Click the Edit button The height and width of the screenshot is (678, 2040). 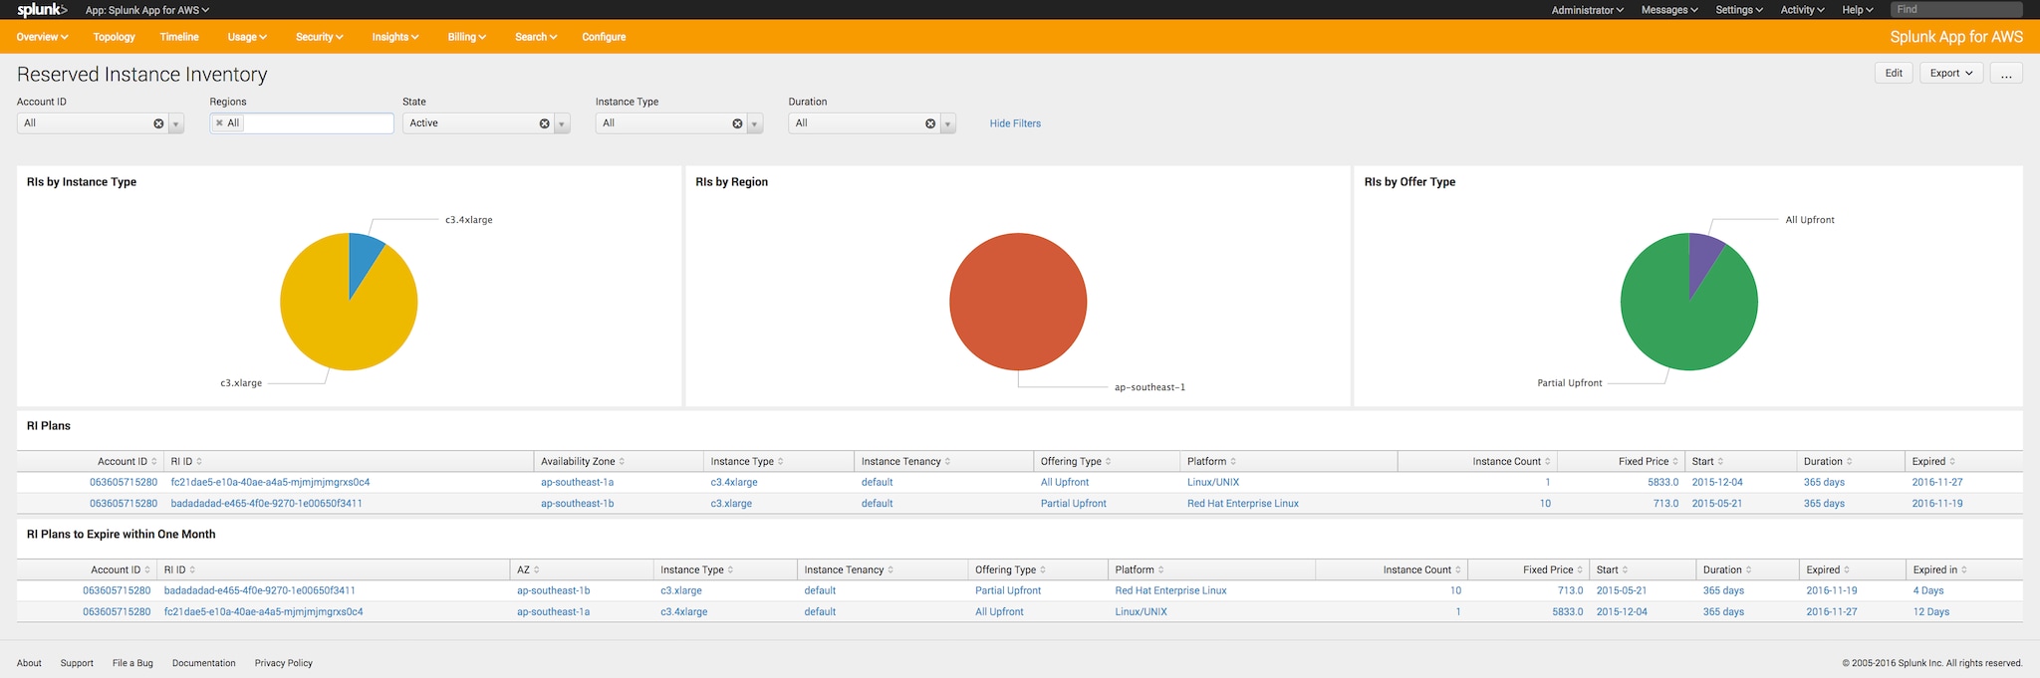pos(1894,73)
